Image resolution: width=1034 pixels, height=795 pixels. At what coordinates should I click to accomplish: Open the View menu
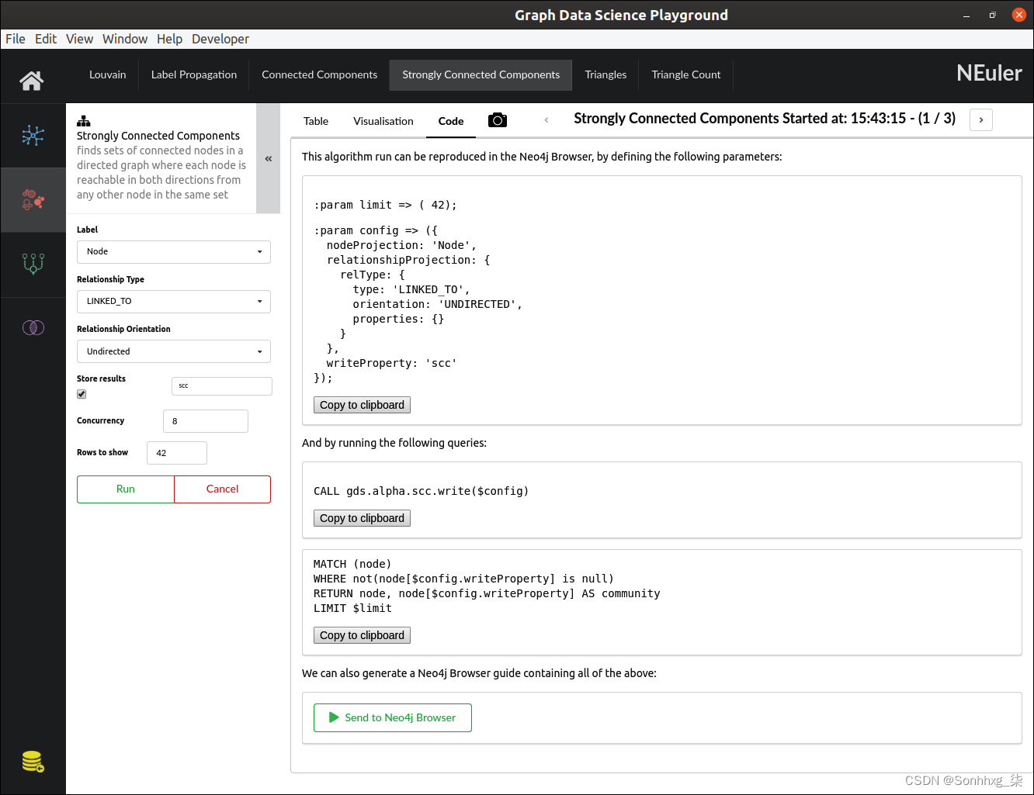pos(79,39)
